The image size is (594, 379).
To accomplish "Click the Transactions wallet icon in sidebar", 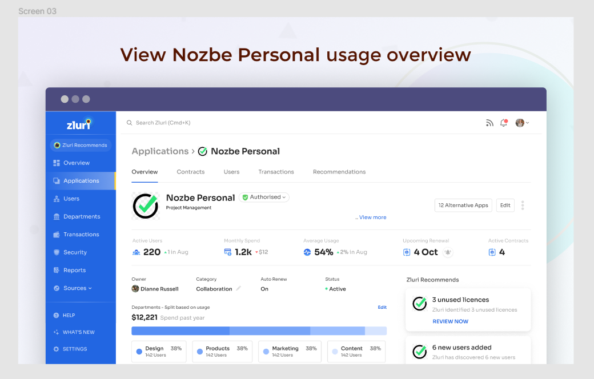I will [x=57, y=235].
